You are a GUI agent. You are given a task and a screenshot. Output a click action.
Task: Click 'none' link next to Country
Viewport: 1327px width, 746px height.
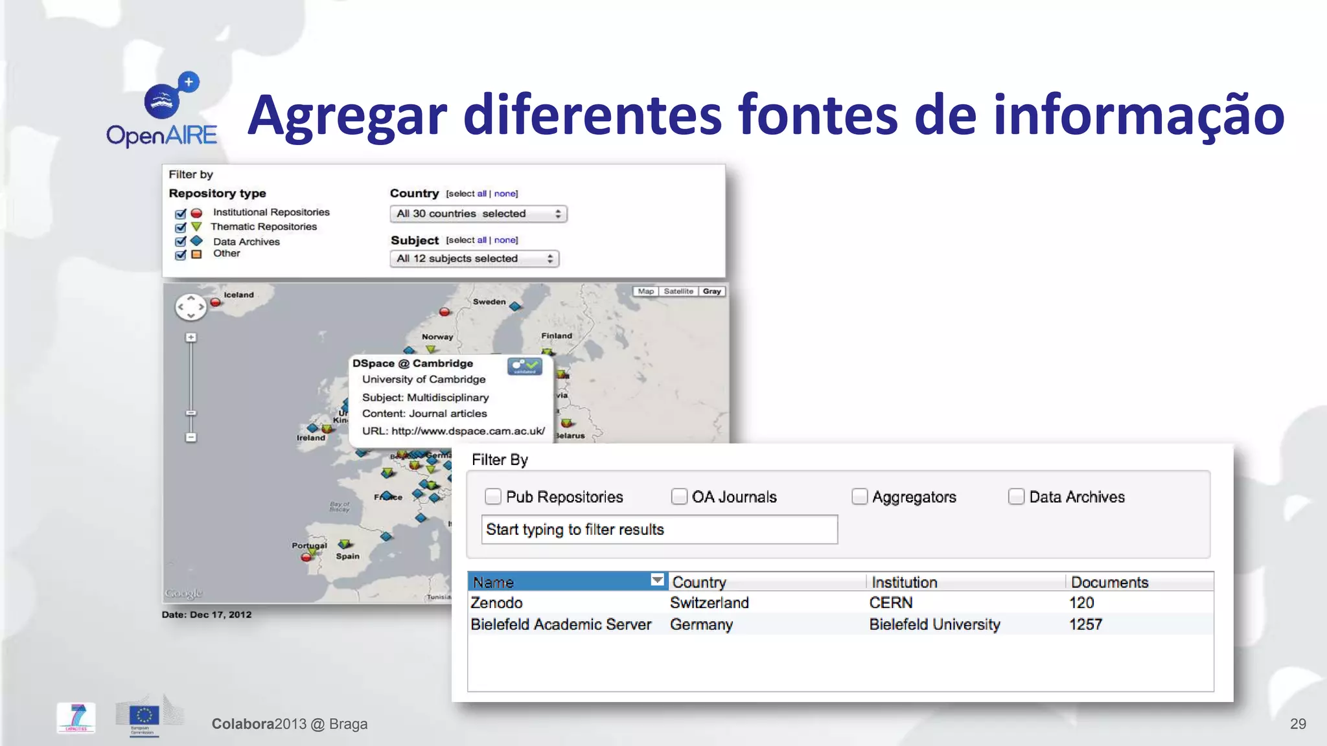click(x=505, y=194)
